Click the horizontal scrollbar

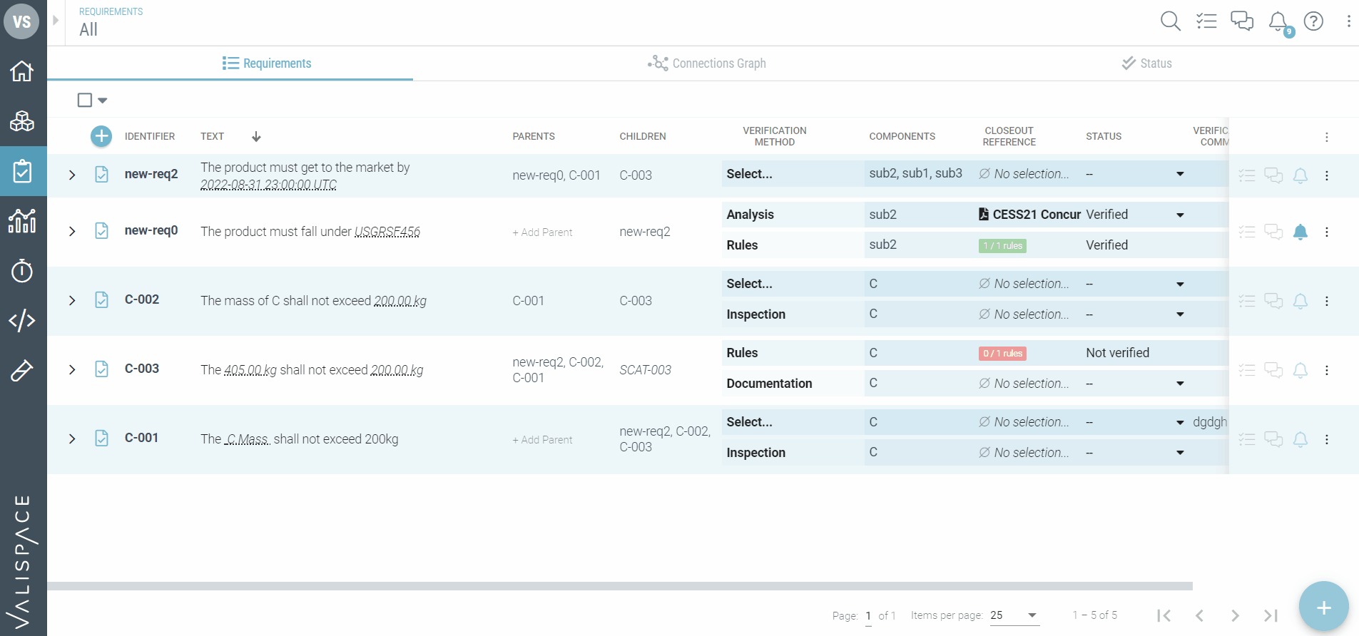click(x=620, y=586)
